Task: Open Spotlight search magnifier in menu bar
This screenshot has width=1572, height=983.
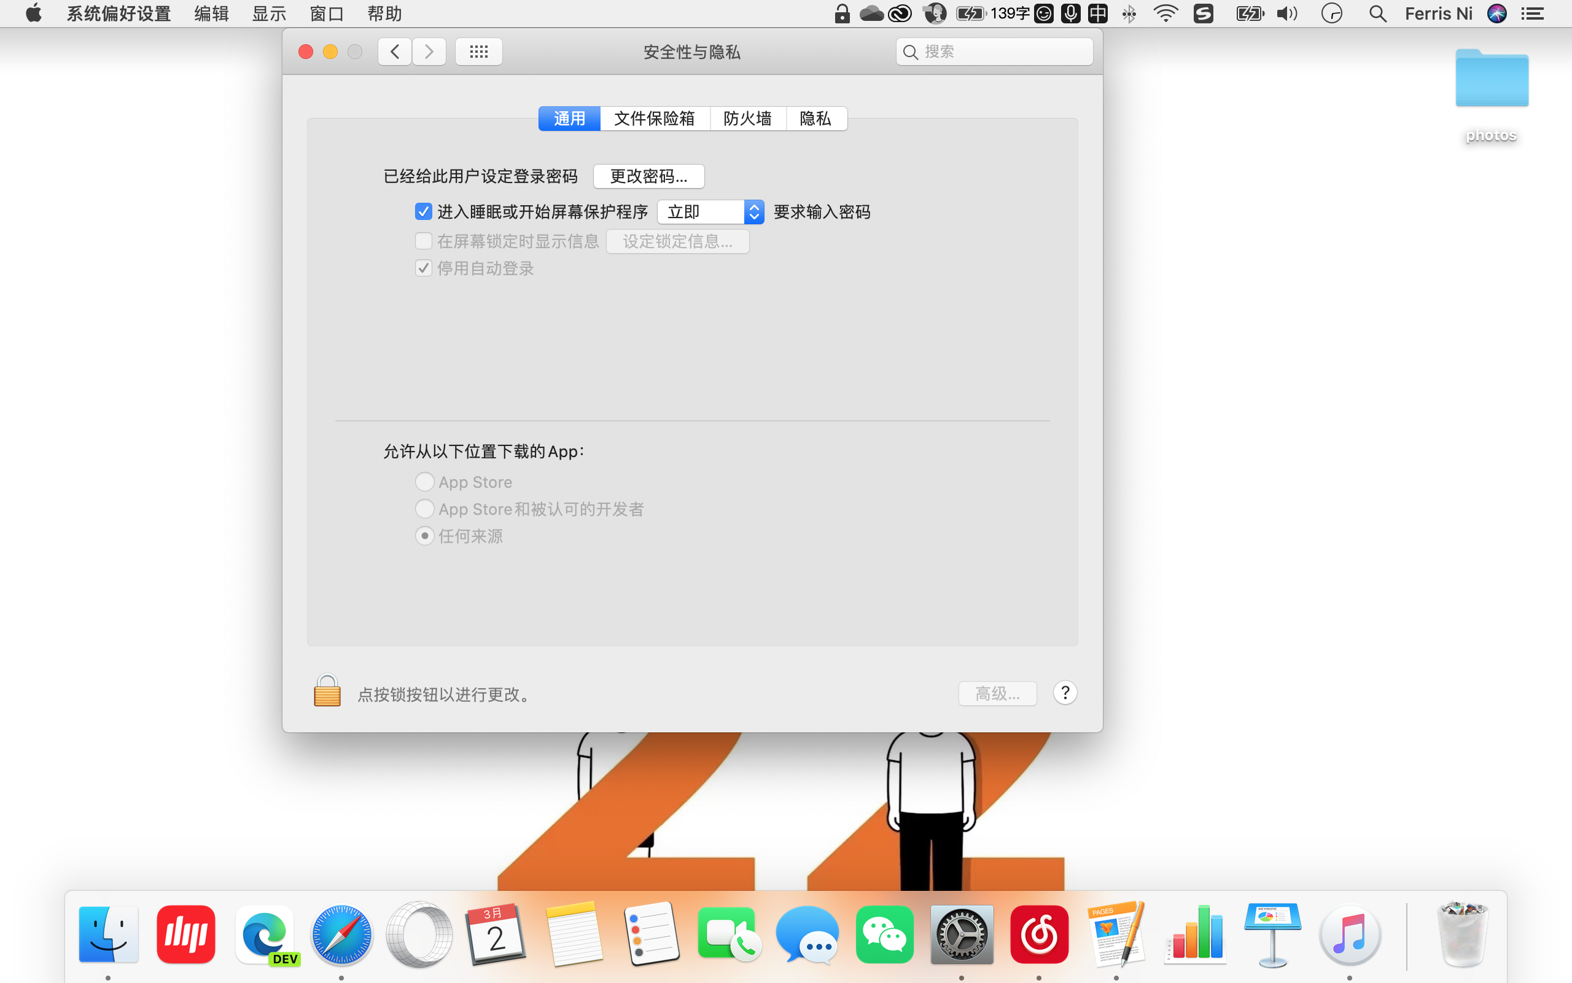Action: point(1377,14)
